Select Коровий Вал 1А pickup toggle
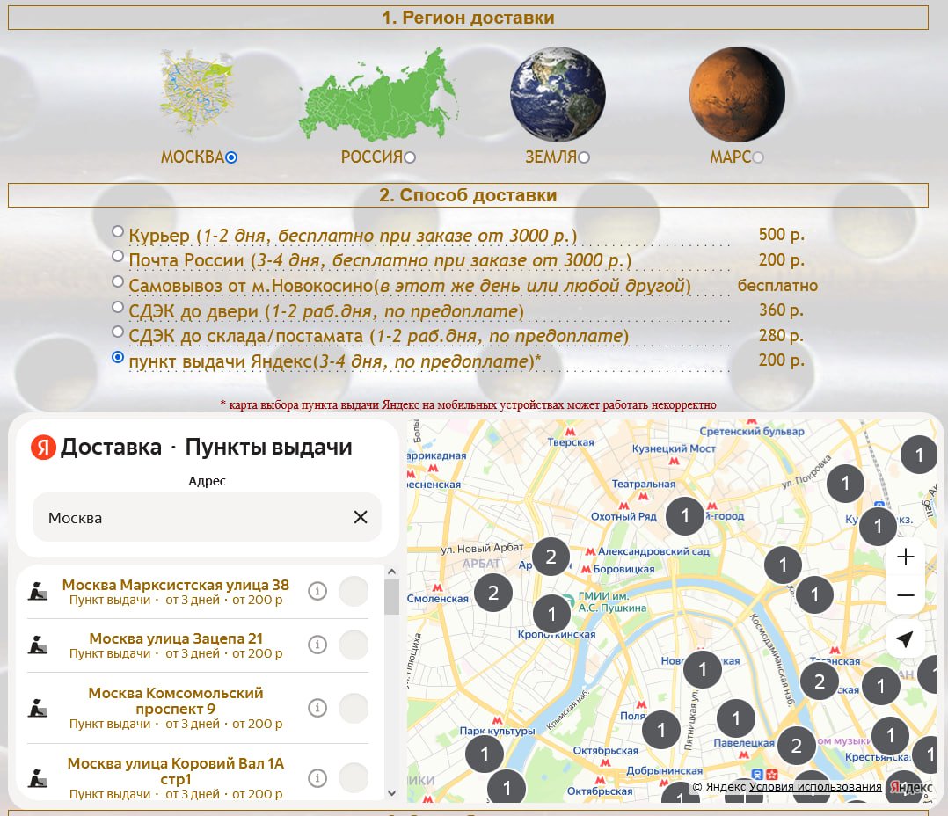This screenshot has width=948, height=816. (354, 778)
